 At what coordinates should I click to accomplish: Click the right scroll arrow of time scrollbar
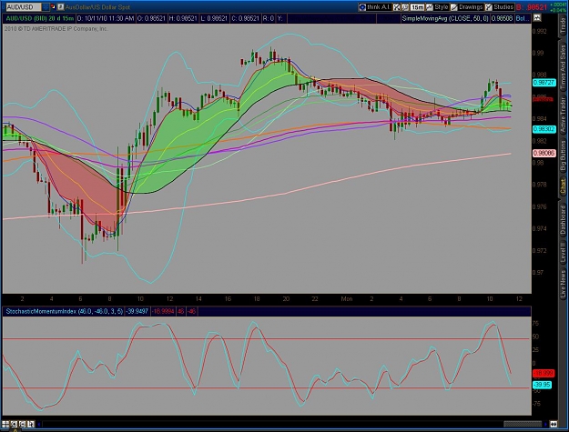pos(545,424)
